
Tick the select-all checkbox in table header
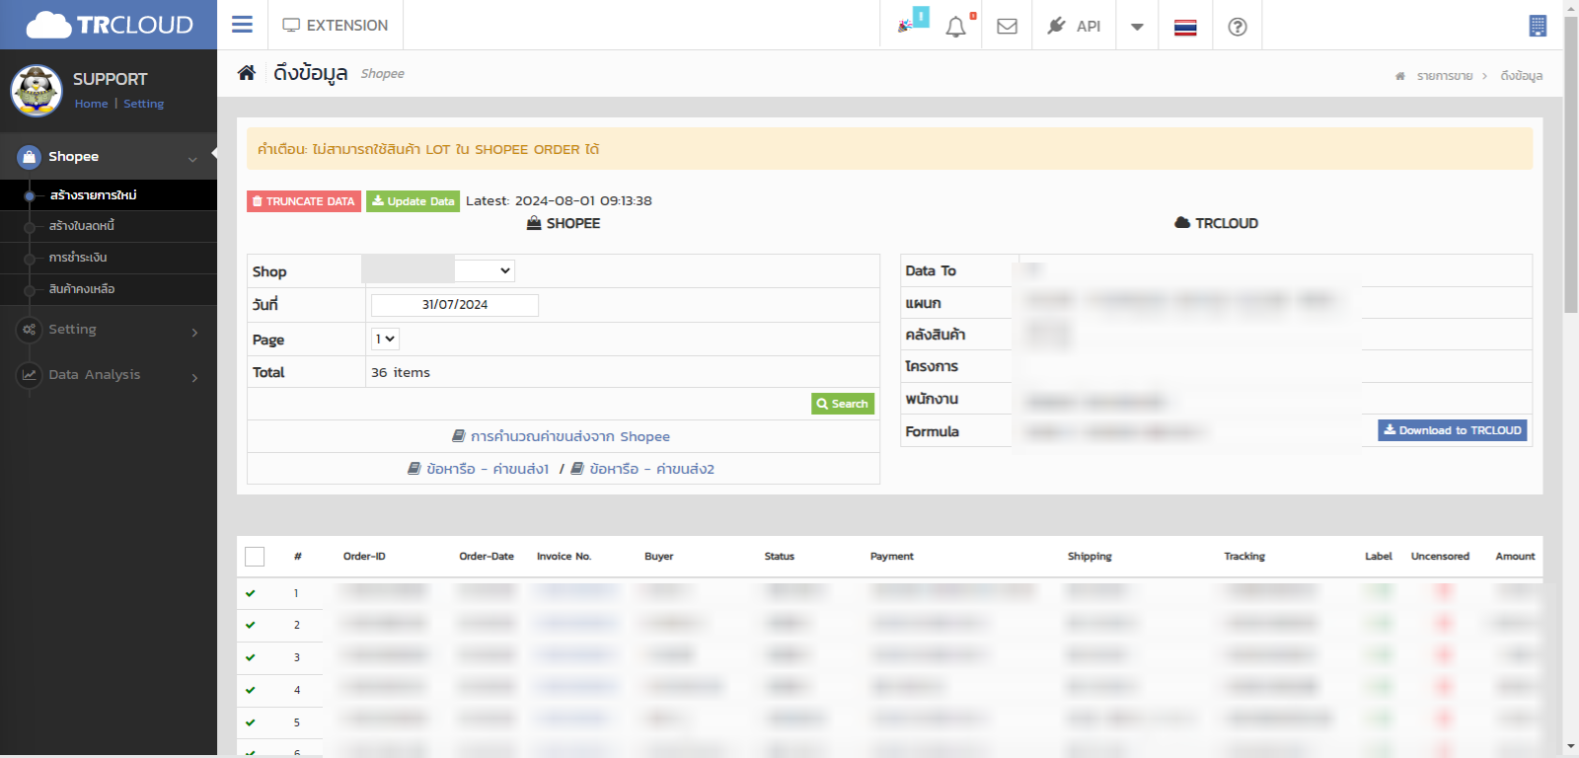point(255,557)
